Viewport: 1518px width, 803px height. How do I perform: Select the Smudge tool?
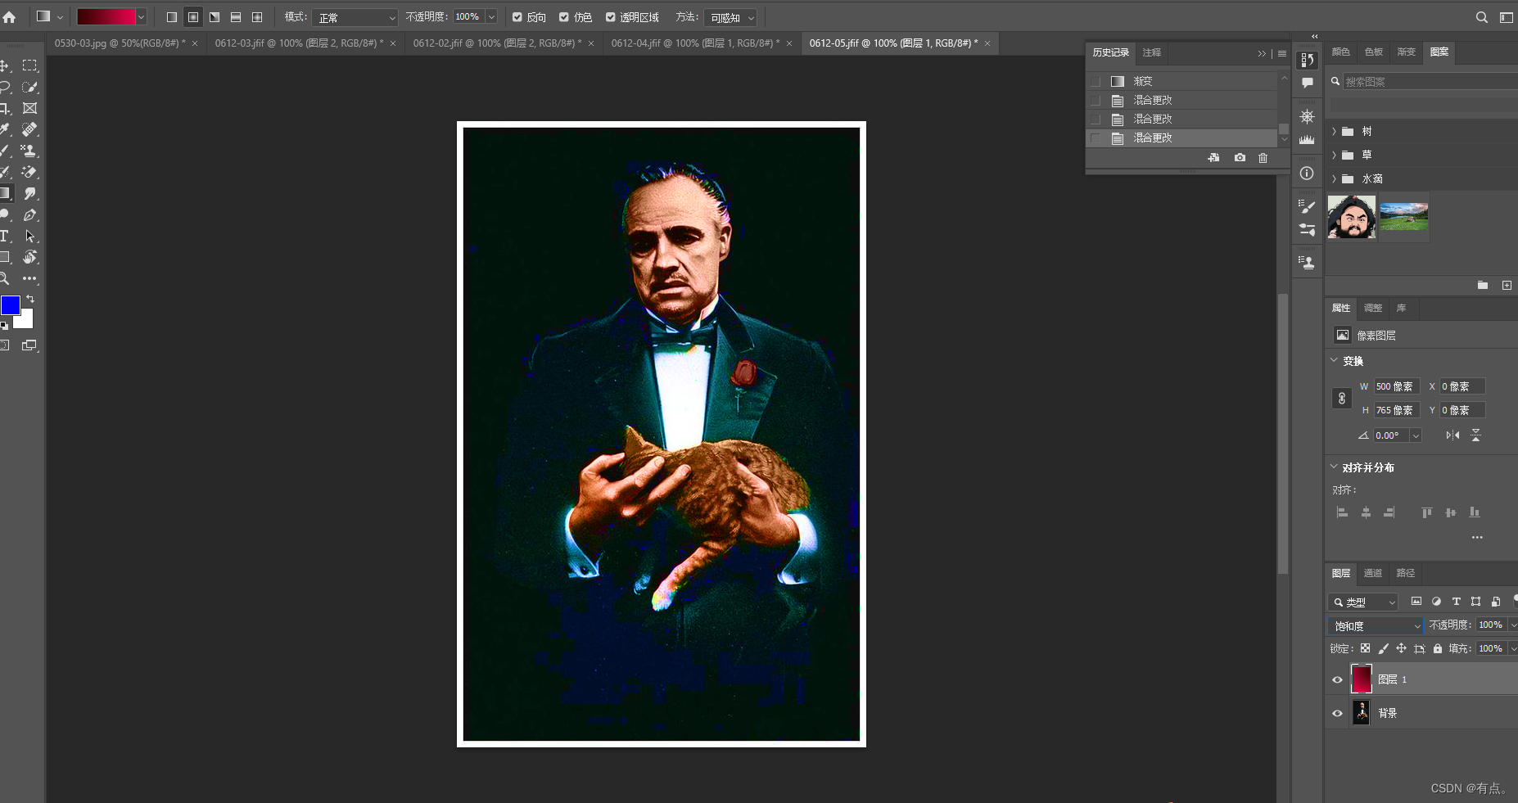pyautogui.click(x=30, y=193)
